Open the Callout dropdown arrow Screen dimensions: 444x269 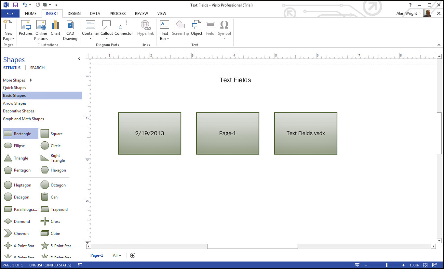(107, 39)
